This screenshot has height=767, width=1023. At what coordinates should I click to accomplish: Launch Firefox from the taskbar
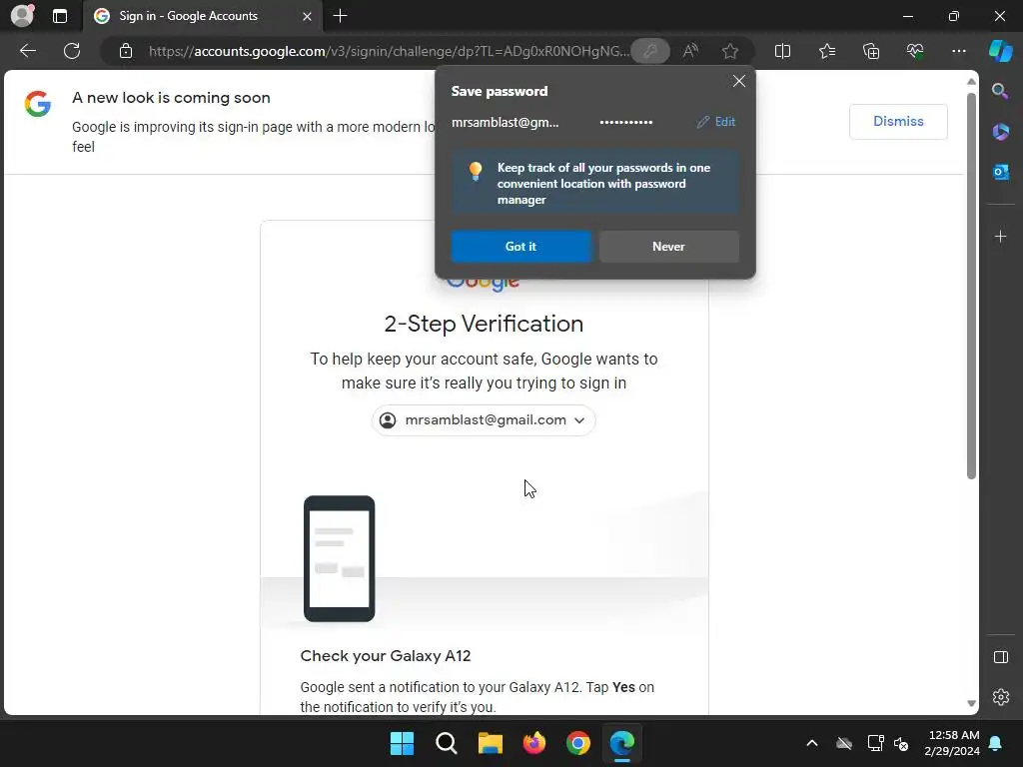(534, 743)
